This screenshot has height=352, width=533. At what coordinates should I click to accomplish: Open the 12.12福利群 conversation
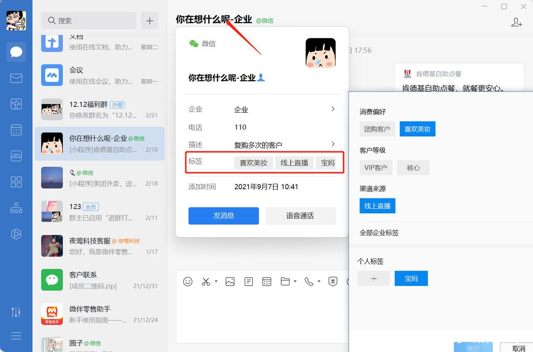tap(99, 110)
